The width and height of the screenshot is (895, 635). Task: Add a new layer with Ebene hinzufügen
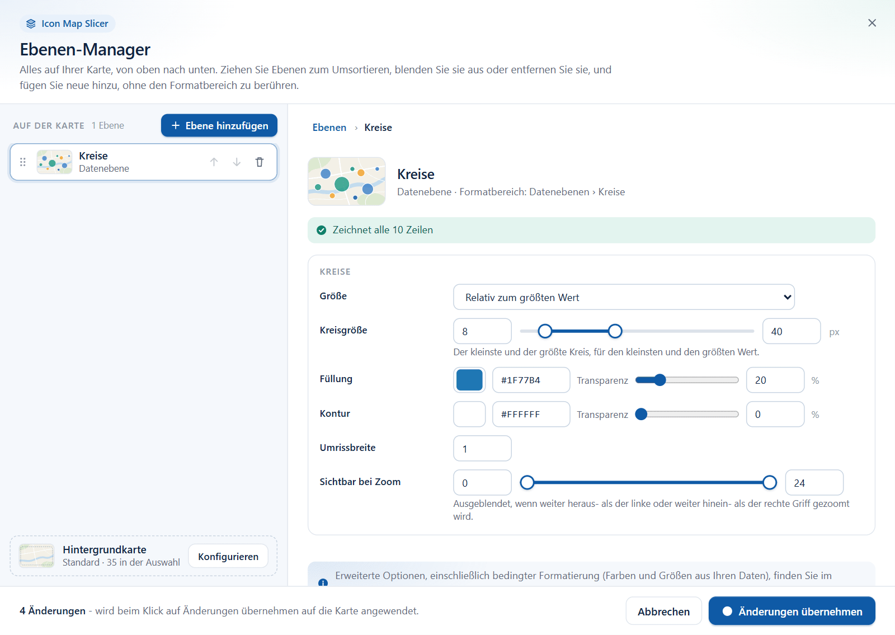pos(219,125)
